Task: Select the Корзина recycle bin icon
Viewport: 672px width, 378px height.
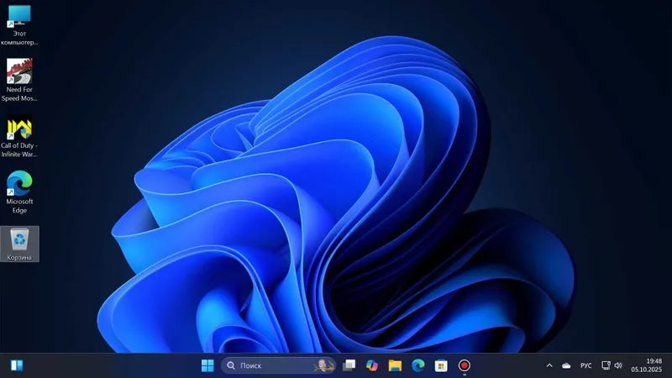Action: [x=19, y=244]
